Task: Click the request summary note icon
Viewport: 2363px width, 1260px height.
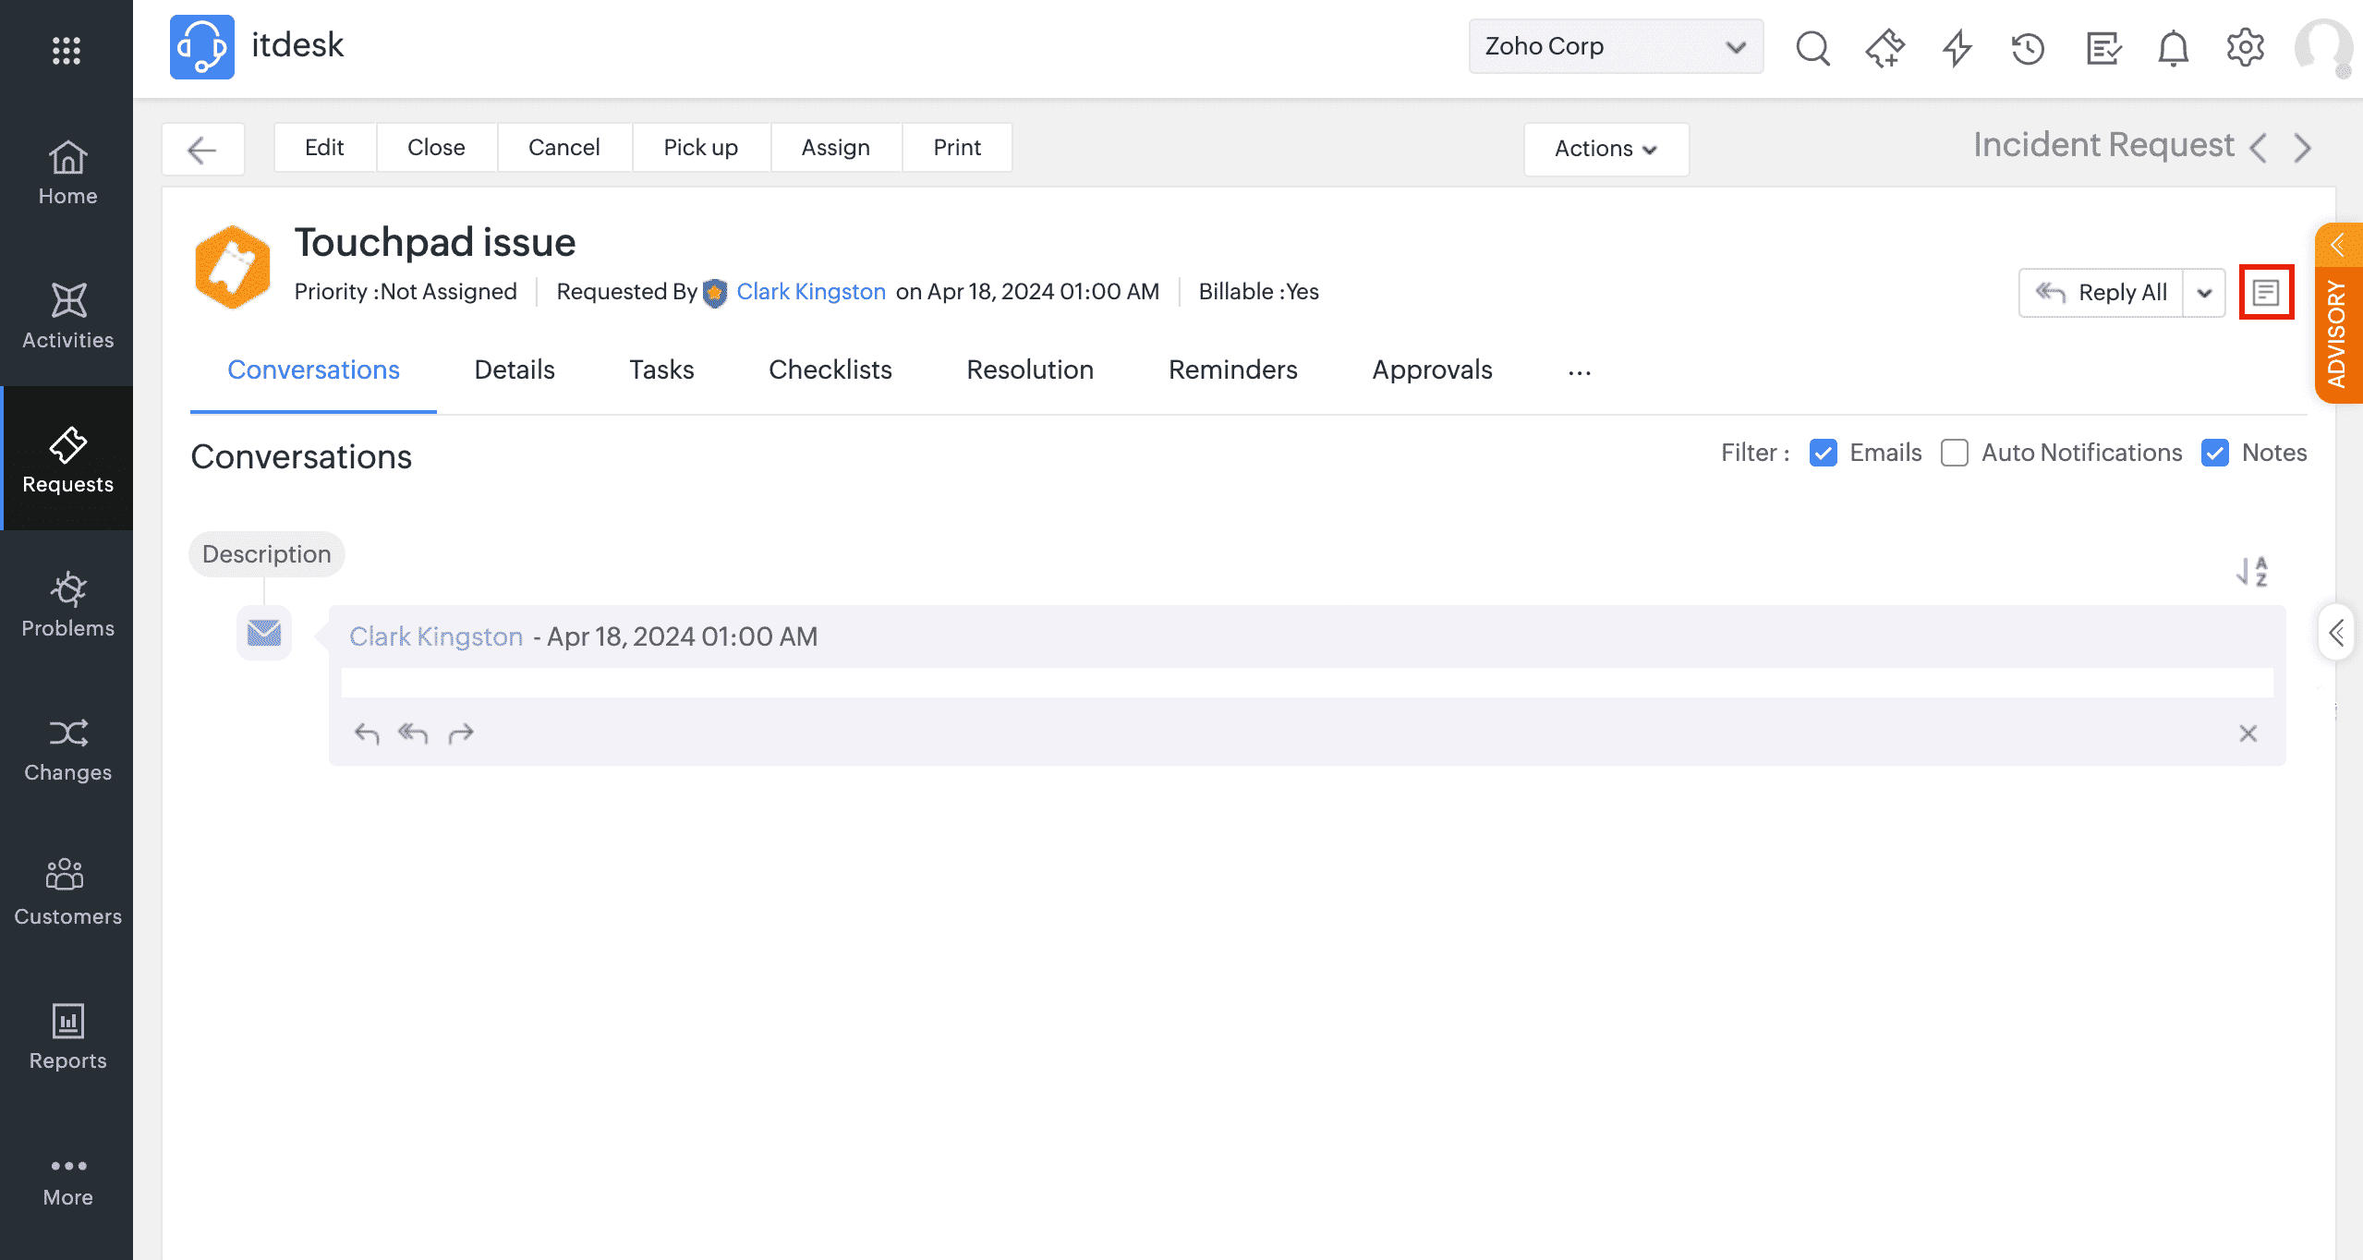Action: tap(2265, 293)
